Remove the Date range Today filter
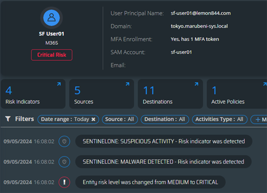The width and height of the screenshot is (267, 193). click(93, 119)
